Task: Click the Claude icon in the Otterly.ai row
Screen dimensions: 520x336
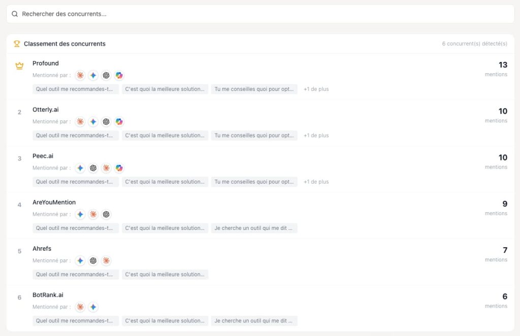Action: click(80, 122)
